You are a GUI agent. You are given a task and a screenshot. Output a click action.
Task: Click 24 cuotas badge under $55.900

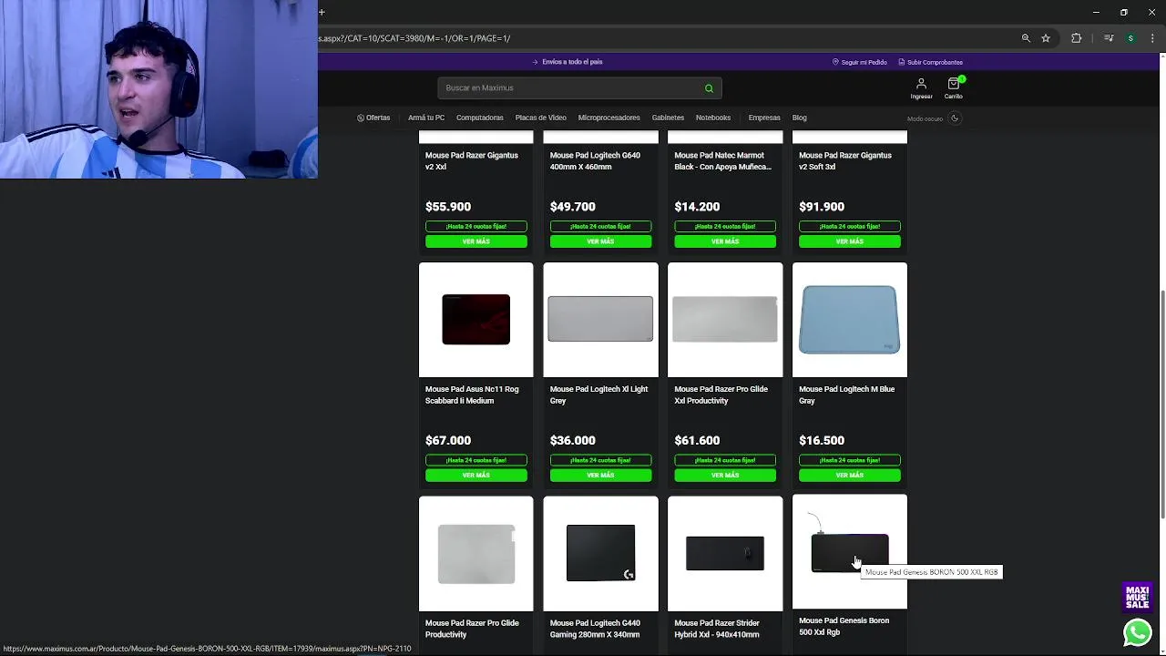(x=476, y=226)
